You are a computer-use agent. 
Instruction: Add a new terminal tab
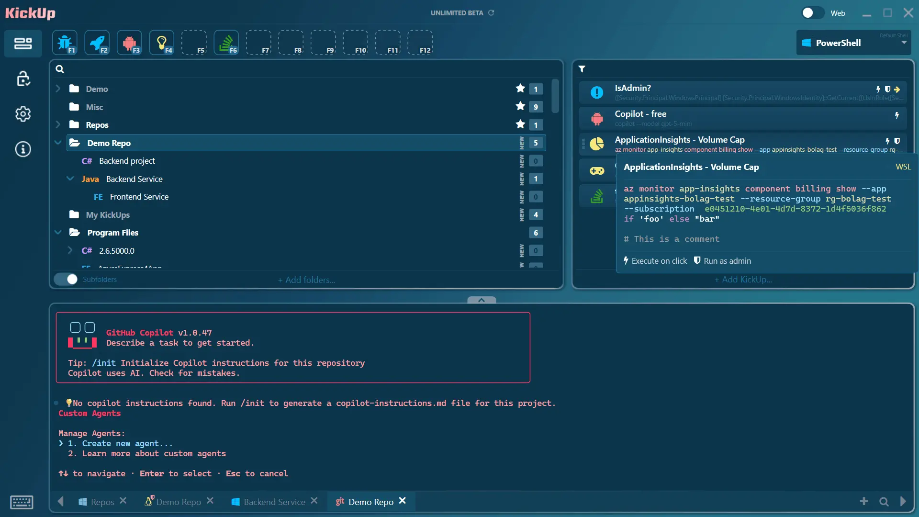coord(864,501)
